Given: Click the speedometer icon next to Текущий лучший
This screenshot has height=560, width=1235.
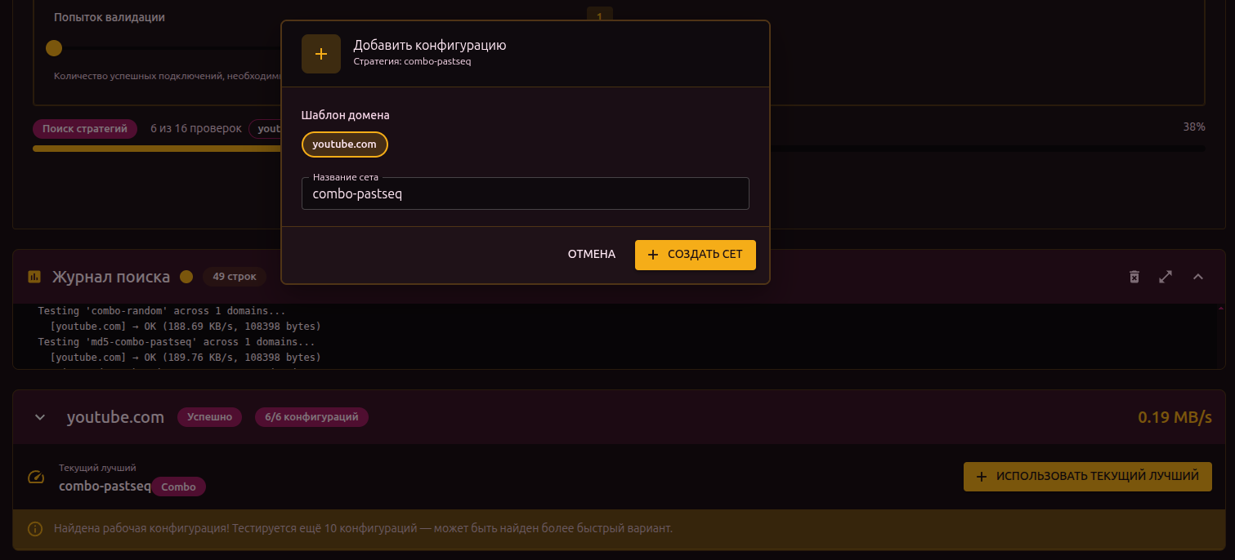Looking at the screenshot, I should (x=36, y=478).
